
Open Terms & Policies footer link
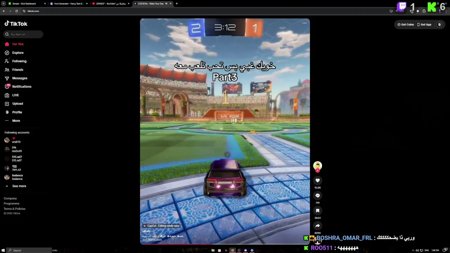point(14,209)
